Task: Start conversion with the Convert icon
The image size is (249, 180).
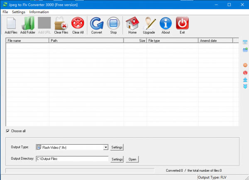Action: (97, 25)
